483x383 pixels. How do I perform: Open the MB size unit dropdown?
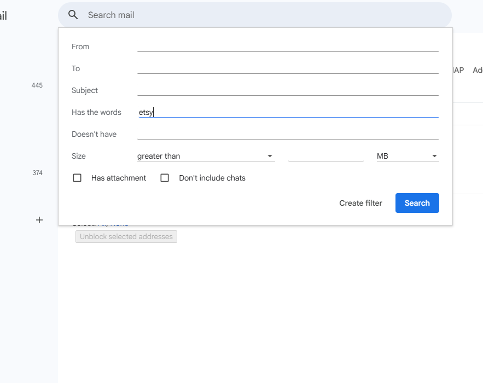(408, 156)
